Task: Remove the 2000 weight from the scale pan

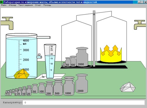Action: (x=82, y=57)
